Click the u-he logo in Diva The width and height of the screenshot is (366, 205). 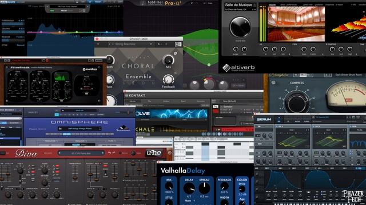point(154,153)
